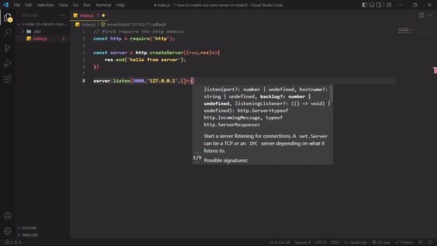Click Spaces: 4 indentation setting
Screen dimensions: 437x246
[x=302, y=242]
